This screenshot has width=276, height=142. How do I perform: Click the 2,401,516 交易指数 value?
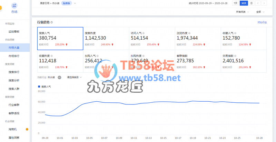click(x=233, y=61)
